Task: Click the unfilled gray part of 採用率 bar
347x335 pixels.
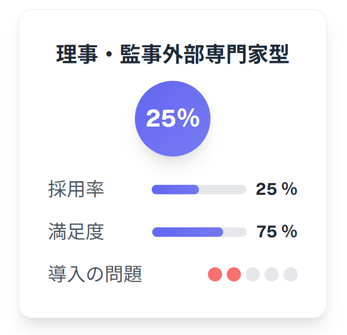Action: (x=223, y=190)
